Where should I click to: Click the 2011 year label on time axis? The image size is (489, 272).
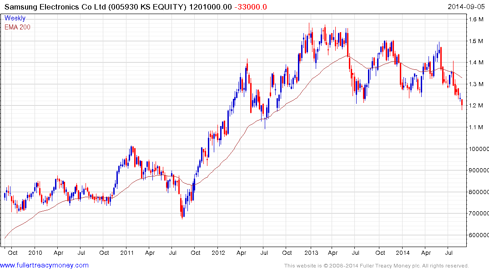(x=127, y=253)
